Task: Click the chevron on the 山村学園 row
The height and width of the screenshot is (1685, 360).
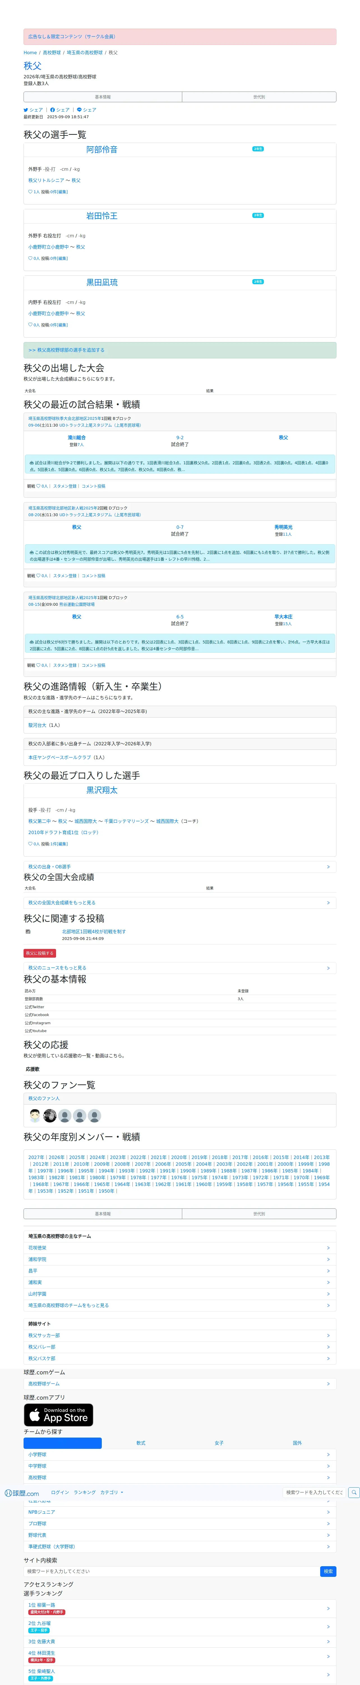Action: [328, 1294]
